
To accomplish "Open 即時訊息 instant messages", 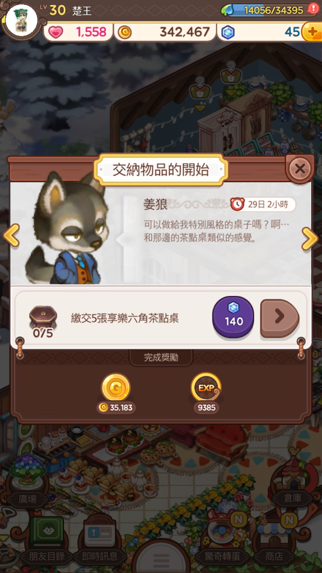I will (x=100, y=542).
